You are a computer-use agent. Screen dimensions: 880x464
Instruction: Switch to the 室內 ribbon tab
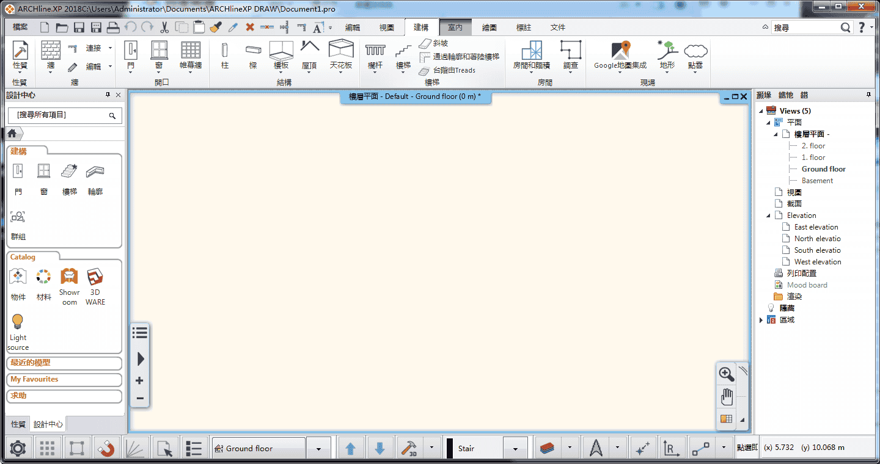tap(456, 27)
